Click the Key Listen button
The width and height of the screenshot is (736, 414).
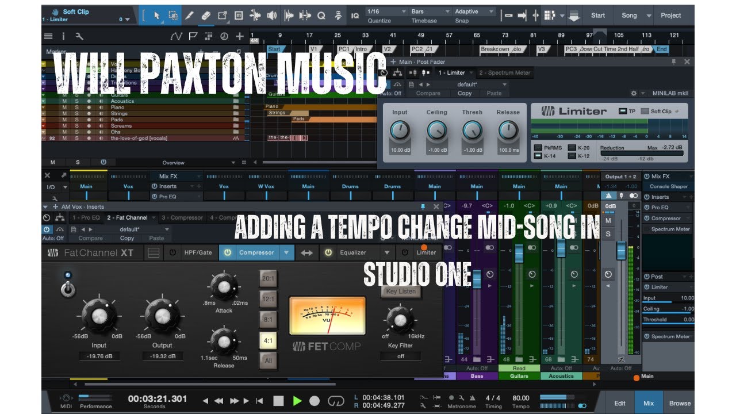click(x=401, y=291)
